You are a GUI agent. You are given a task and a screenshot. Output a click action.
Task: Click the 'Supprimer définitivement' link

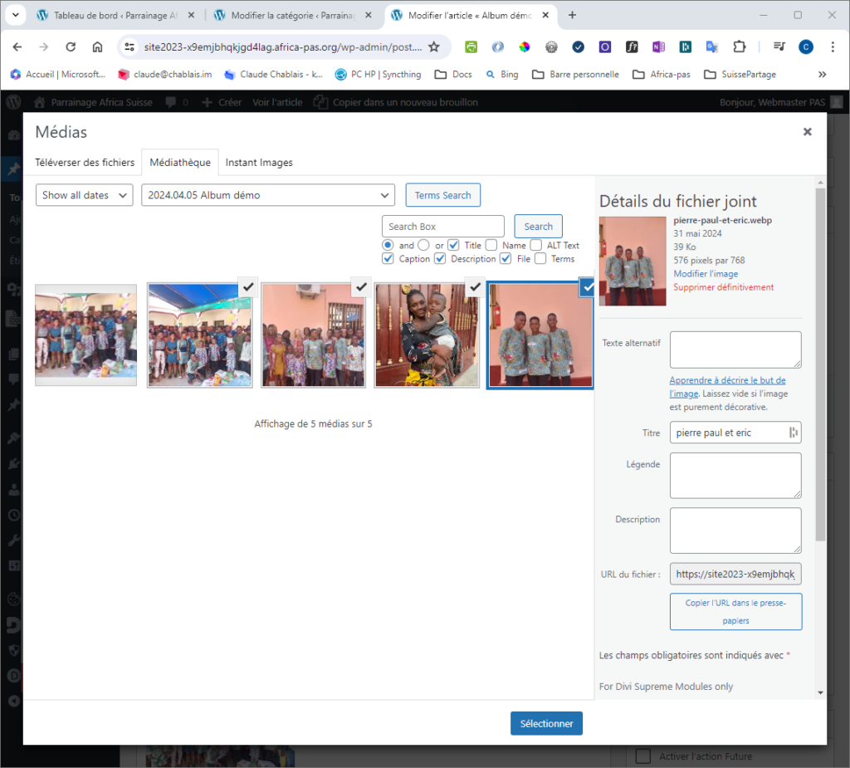[723, 287]
